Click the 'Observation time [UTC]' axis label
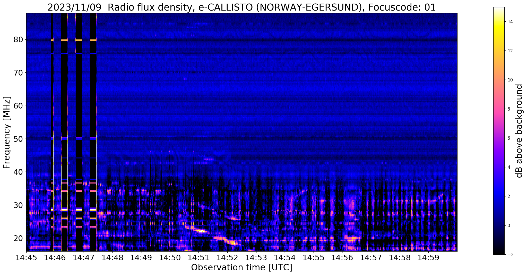The width and height of the screenshot is (527, 275). pyautogui.click(x=241, y=268)
